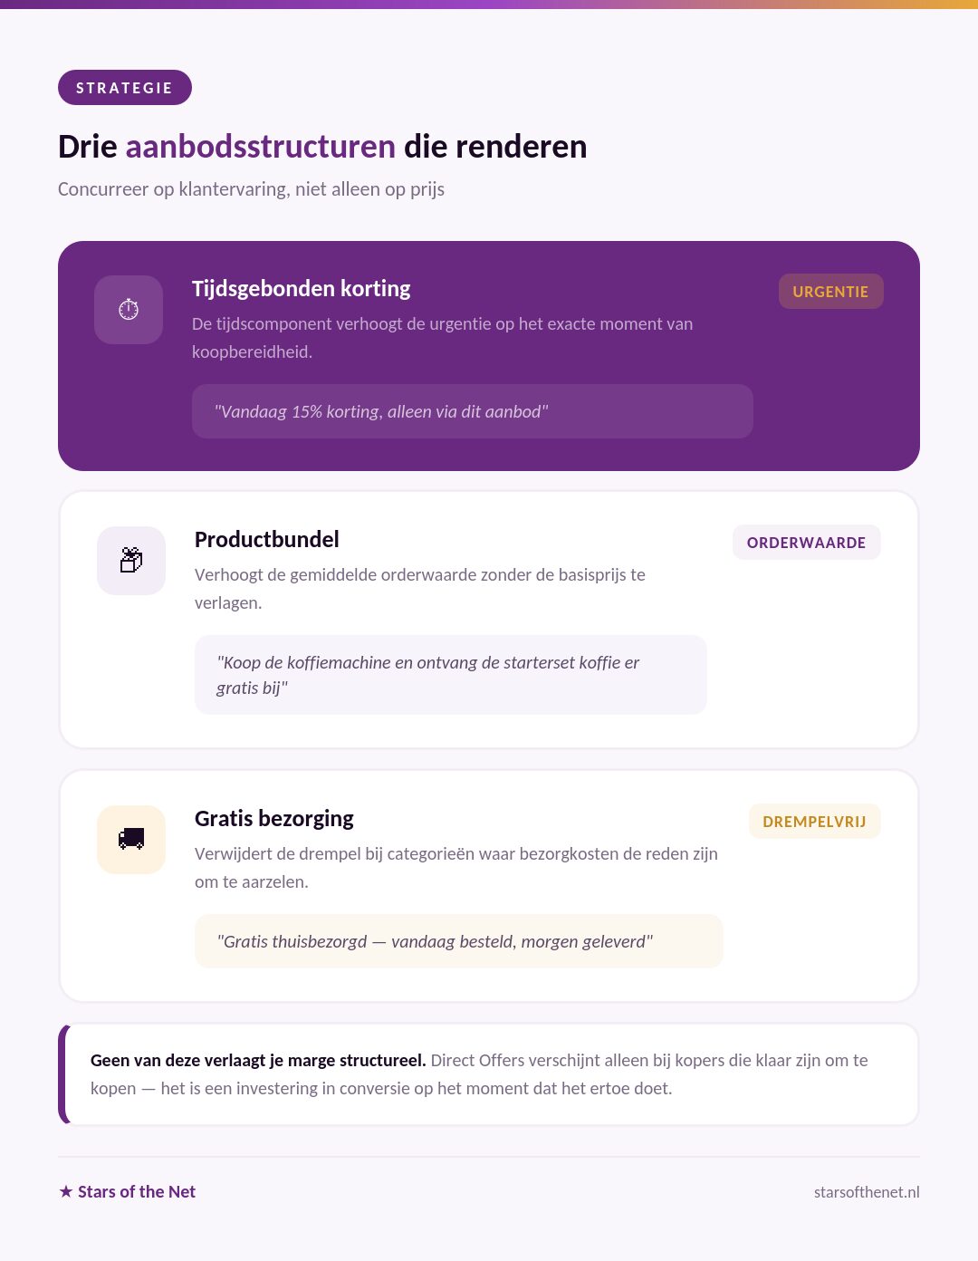Click the URGENTIE badge
The height and width of the screenshot is (1261, 978).
tap(830, 292)
